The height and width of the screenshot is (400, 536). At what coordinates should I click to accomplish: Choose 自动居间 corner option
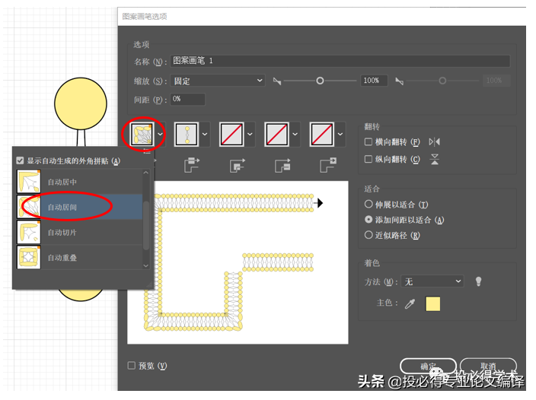coord(79,207)
